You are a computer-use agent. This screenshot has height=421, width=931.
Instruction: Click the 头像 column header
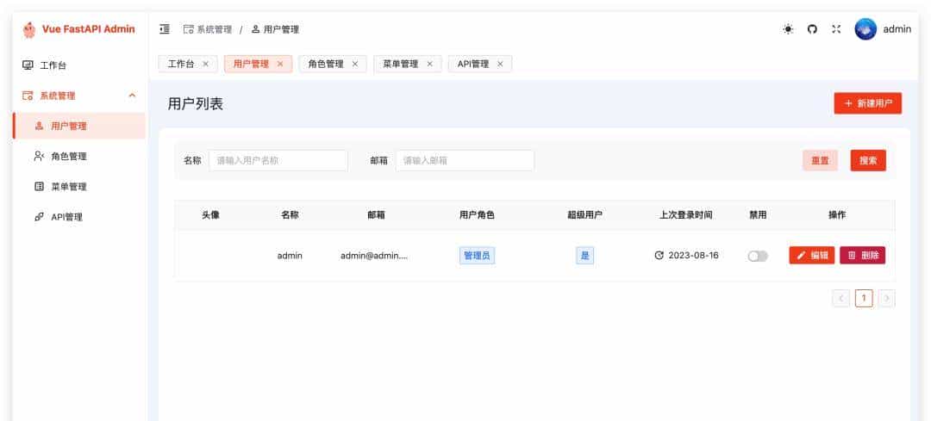(211, 215)
